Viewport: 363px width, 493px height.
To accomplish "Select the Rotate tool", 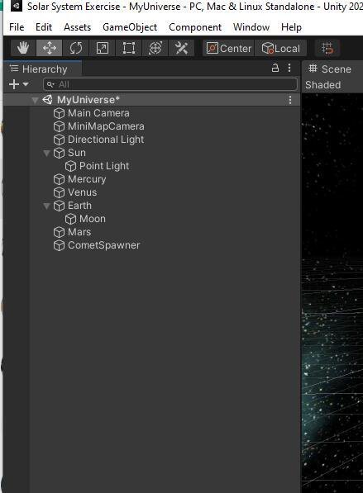I will coord(76,48).
